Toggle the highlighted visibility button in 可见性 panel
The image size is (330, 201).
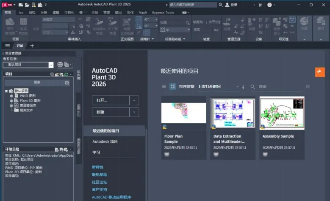coord(292,20)
